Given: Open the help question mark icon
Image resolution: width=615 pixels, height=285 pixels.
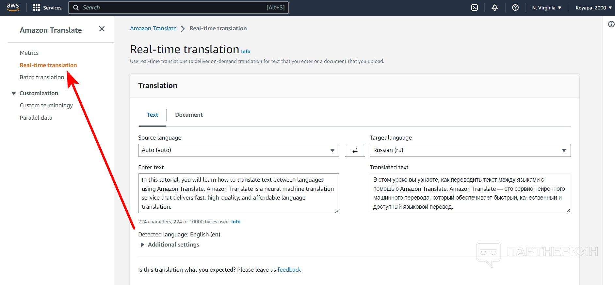Looking at the screenshot, I should pos(515,7).
